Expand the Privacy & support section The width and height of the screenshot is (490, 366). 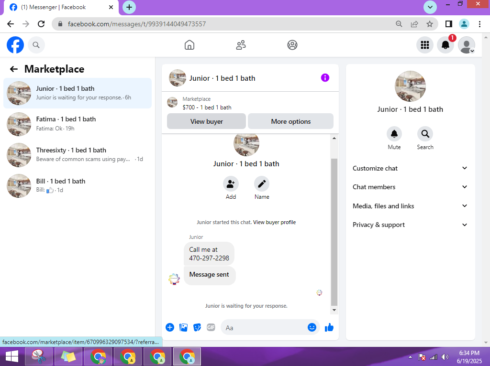(x=410, y=225)
